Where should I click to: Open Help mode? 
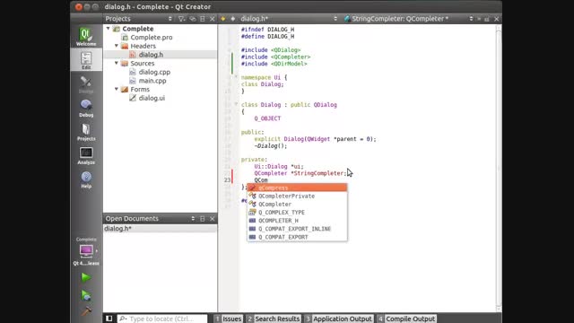coord(86,179)
